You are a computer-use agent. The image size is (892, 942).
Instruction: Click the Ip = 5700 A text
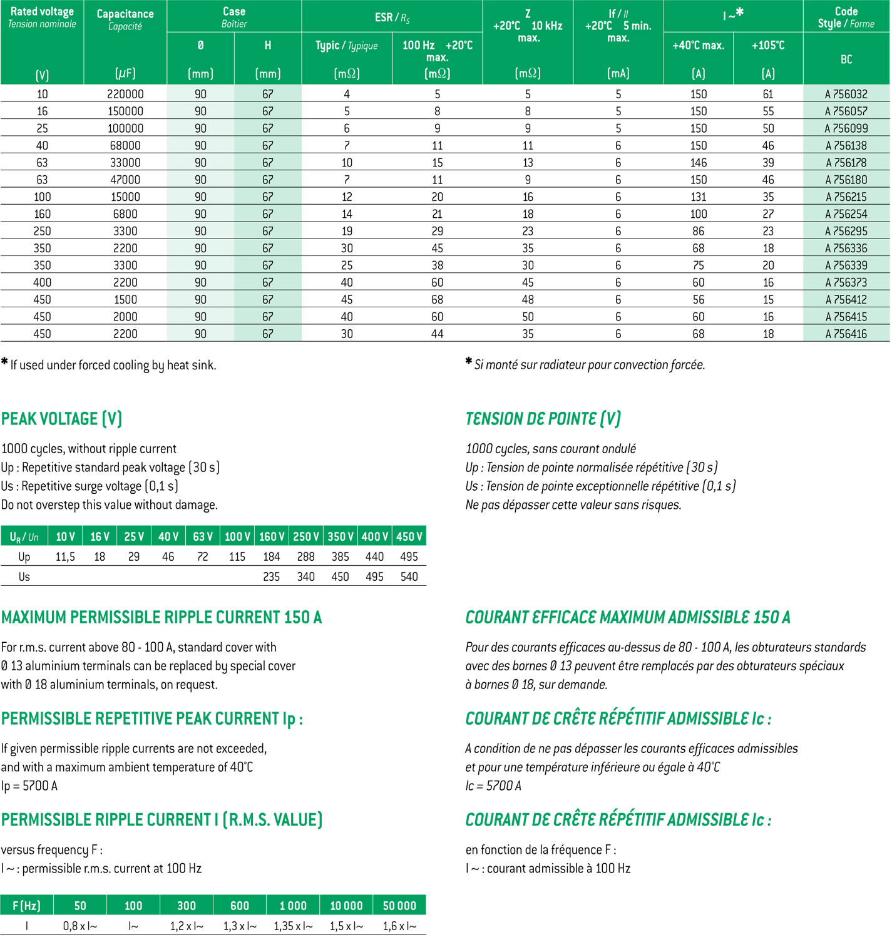29,786
